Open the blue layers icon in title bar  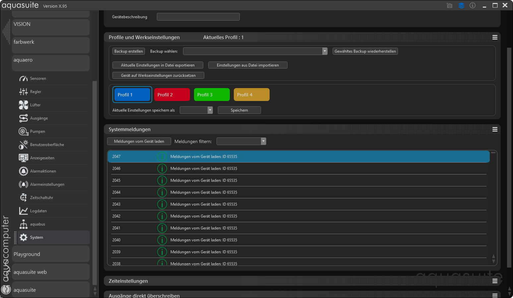(x=461, y=5)
